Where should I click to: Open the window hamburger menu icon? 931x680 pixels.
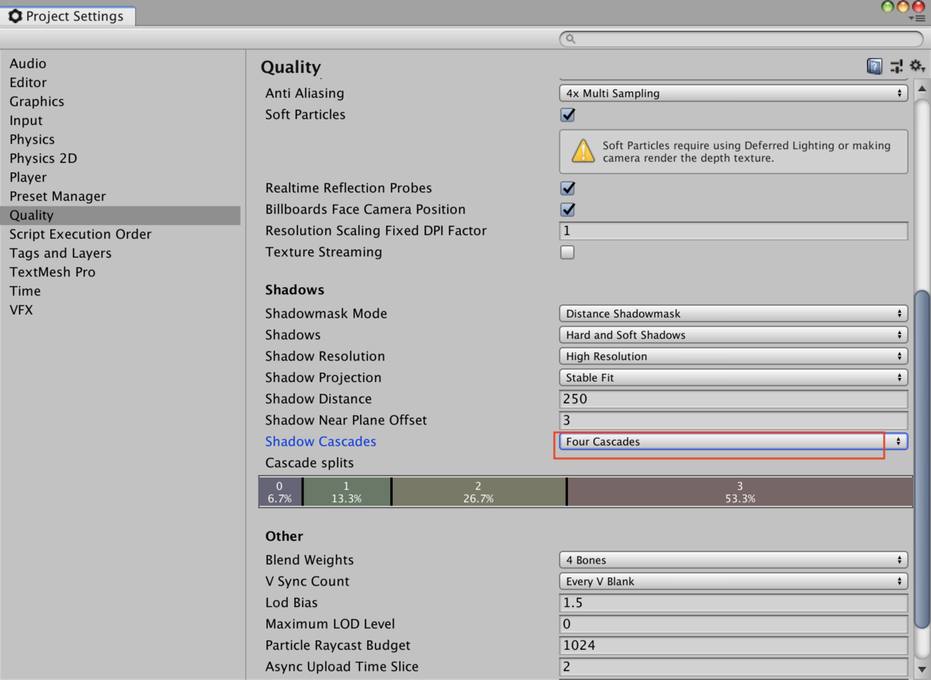(x=919, y=19)
